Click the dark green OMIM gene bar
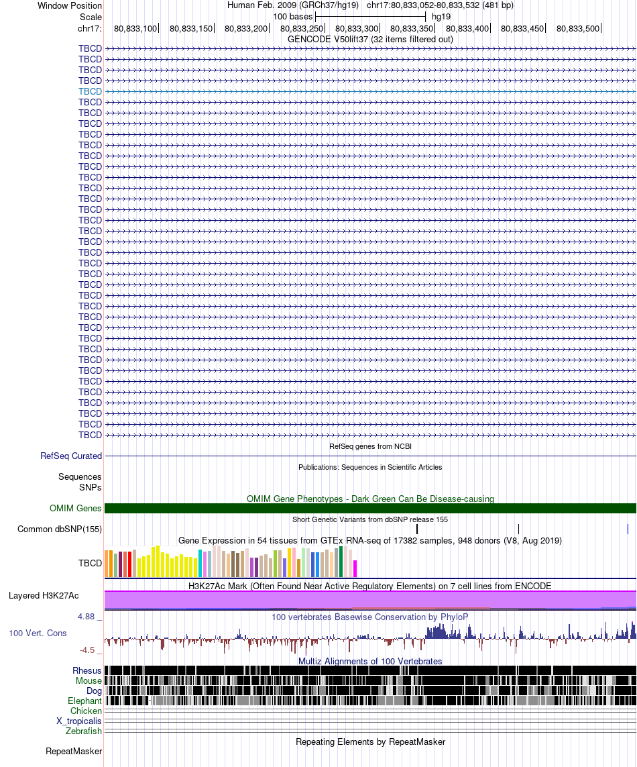637x767 pixels. coord(370,508)
